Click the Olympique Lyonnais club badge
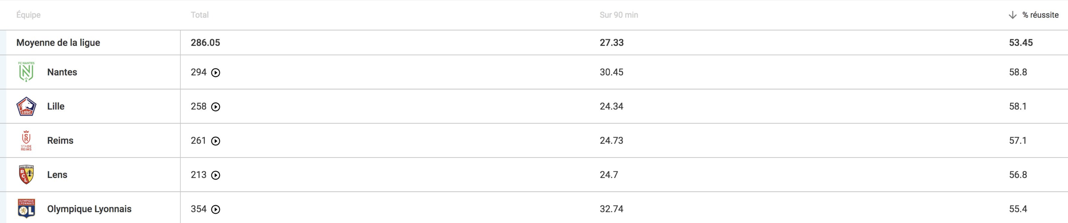The image size is (1068, 223). click(x=26, y=208)
